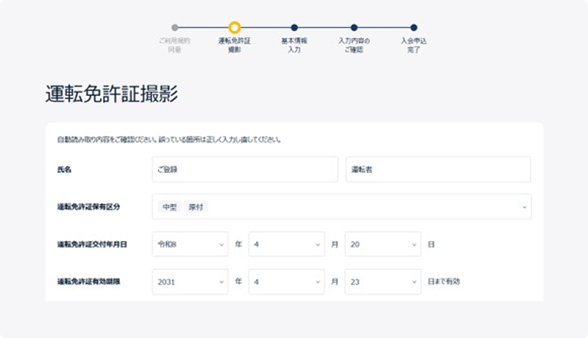This screenshot has width=588, height=338.
Task: Open the issue year 令和8 dropdown
Action: tap(190, 244)
